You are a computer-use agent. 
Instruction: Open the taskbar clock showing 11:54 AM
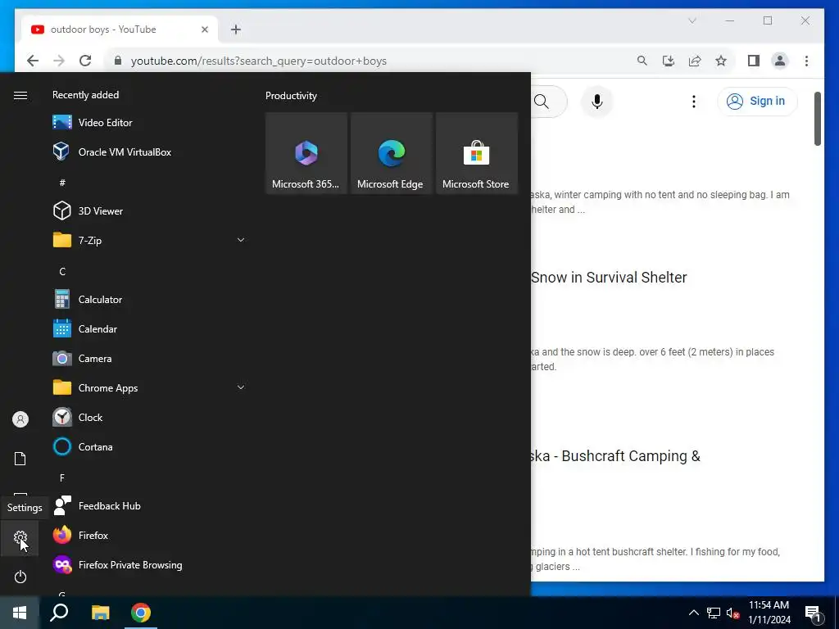[x=769, y=613]
